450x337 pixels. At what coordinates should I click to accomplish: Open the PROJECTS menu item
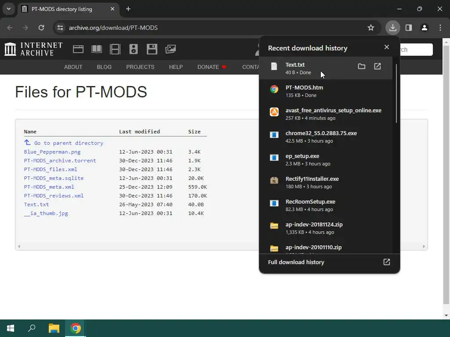[140, 67]
